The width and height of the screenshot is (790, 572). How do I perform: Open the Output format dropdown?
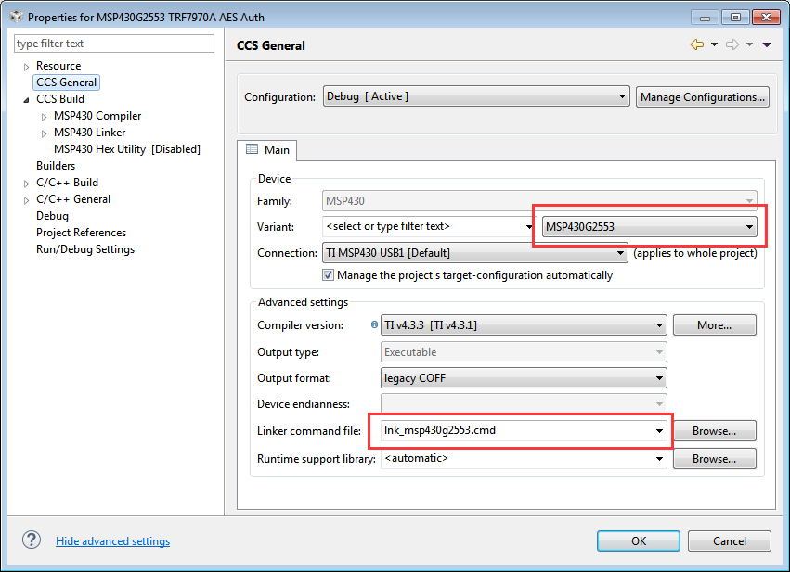(x=525, y=378)
